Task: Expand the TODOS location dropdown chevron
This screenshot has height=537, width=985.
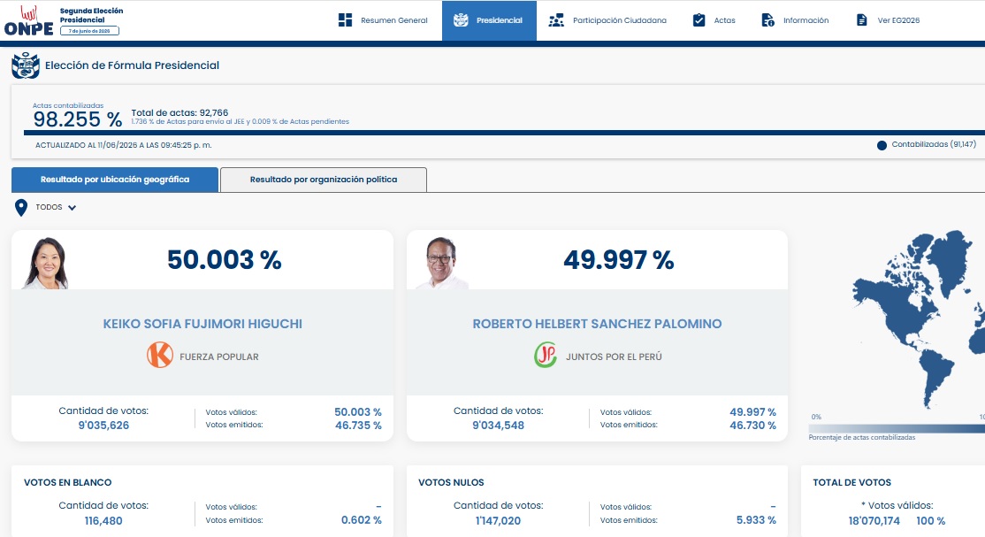Action: pyautogui.click(x=73, y=208)
